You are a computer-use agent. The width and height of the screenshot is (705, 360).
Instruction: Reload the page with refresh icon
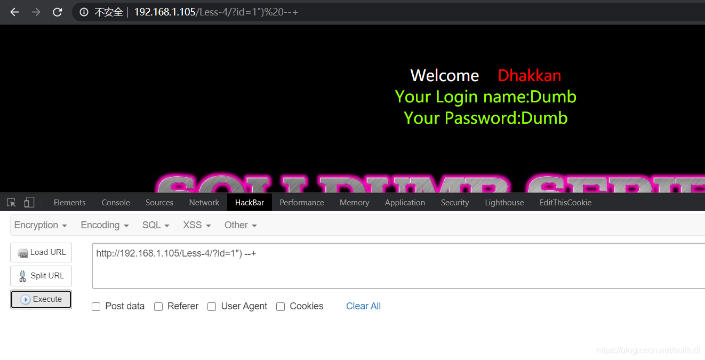58,12
